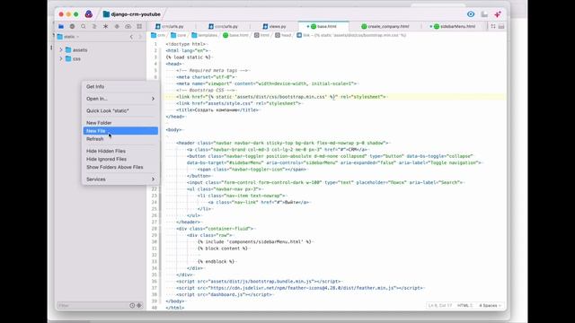Click the pane layout icon at tab bar end
This screenshot has width=575, height=323.
click(x=501, y=26)
